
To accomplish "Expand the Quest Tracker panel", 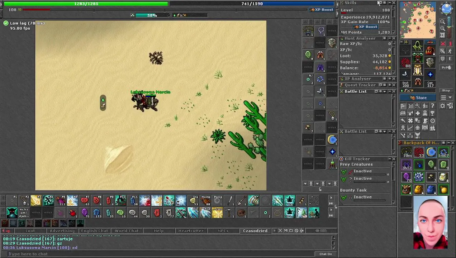I will (x=390, y=85).
